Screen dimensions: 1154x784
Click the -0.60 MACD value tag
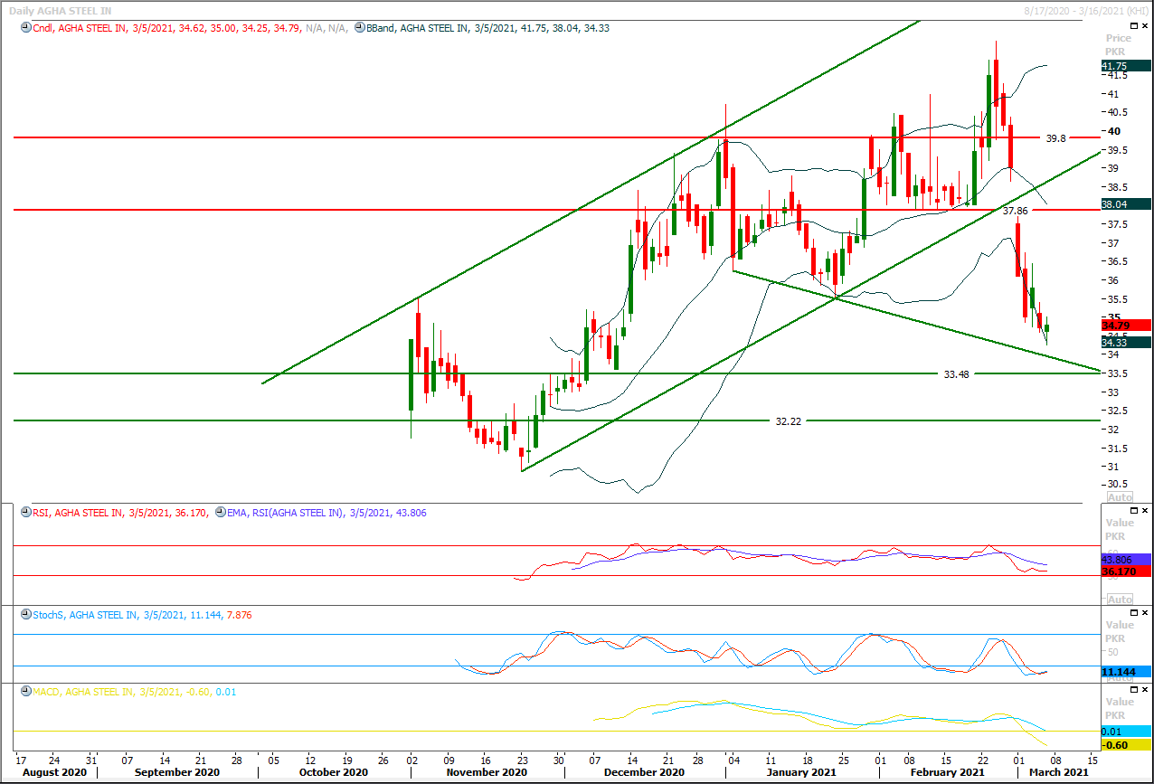(1125, 745)
